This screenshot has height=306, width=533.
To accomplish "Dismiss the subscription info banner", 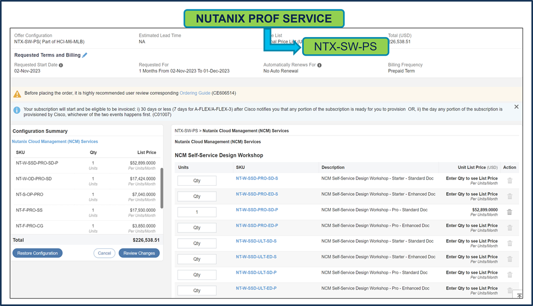I will coord(517,107).
